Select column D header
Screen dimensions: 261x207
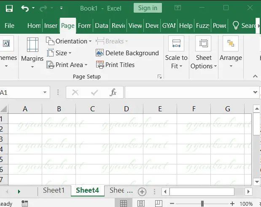point(126,109)
